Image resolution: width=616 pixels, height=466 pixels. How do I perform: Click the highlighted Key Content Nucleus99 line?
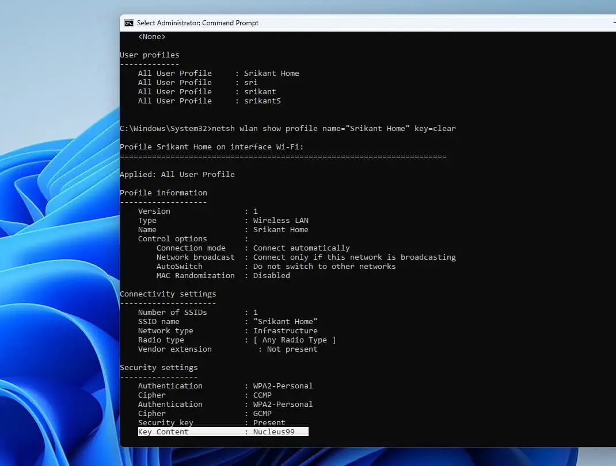223,432
